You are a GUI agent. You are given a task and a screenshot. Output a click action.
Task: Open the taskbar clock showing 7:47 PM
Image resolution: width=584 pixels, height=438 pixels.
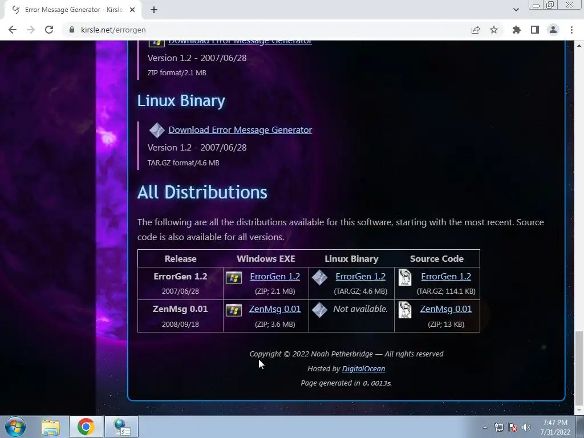click(x=555, y=427)
